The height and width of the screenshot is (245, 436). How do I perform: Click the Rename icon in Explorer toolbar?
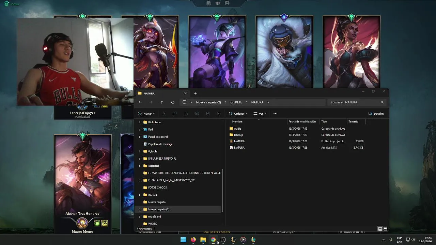pos(197,114)
